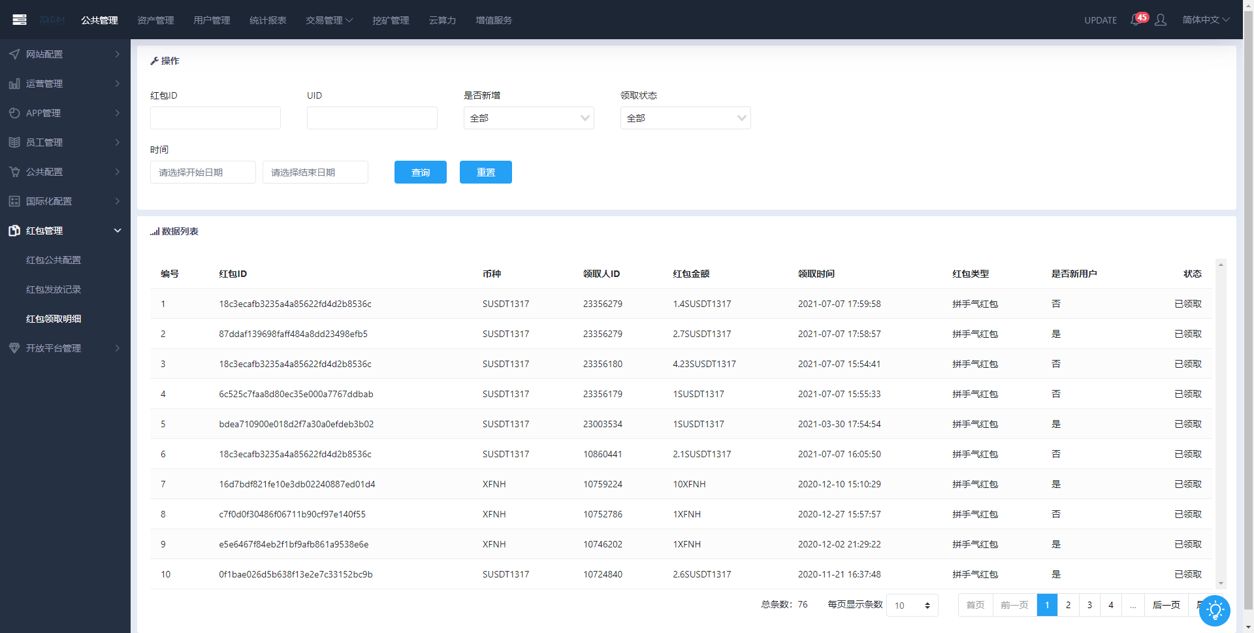Open 用户管理 top menu
This screenshot has height=633, width=1254.
(x=212, y=20)
